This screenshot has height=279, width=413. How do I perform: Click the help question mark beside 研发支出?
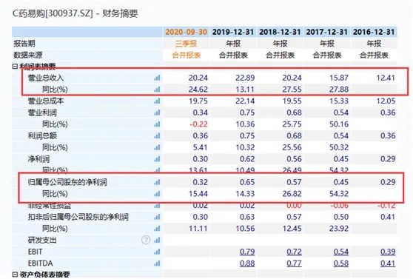pos(146,240)
